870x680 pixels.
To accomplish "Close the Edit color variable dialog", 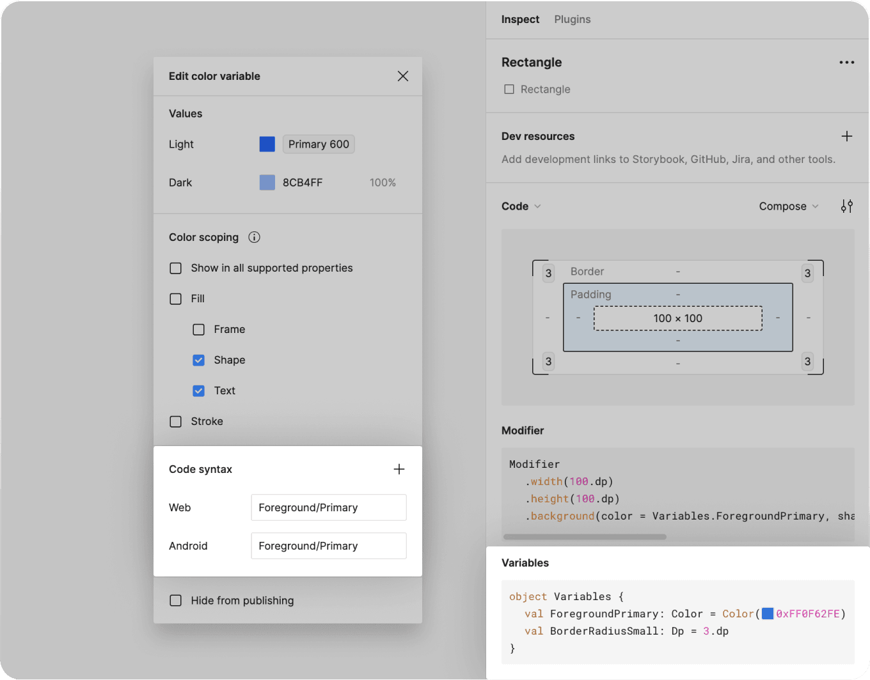I will 403,76.
